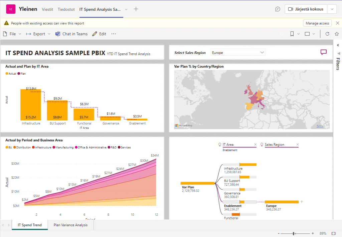Click the Bookmark icon
The height and width of the screenshot is (237, 342).
(x=292, y=34)
